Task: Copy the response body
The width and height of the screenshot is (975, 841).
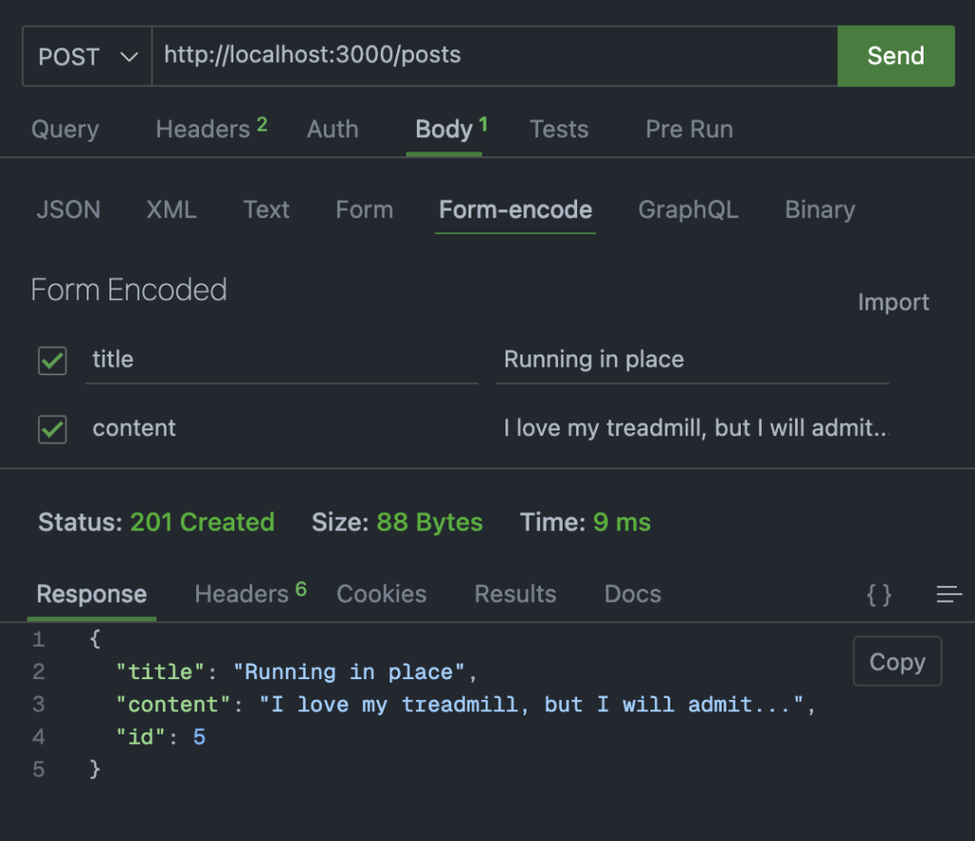Action: tap(896, 661)
